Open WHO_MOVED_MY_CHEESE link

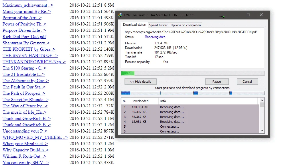35,137
